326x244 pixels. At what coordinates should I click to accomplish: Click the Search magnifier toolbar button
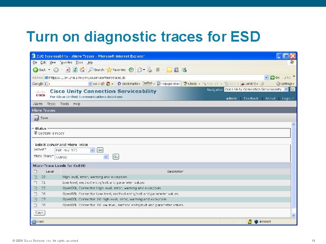[x=96, y=70]
